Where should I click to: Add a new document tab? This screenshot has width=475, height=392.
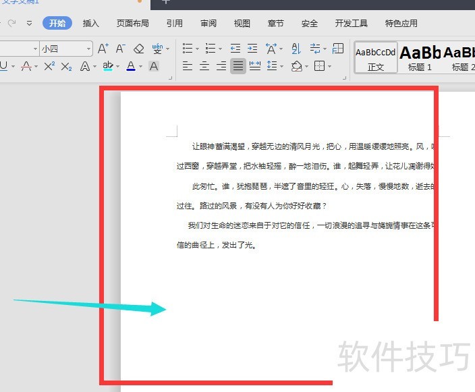pos(166,2)
